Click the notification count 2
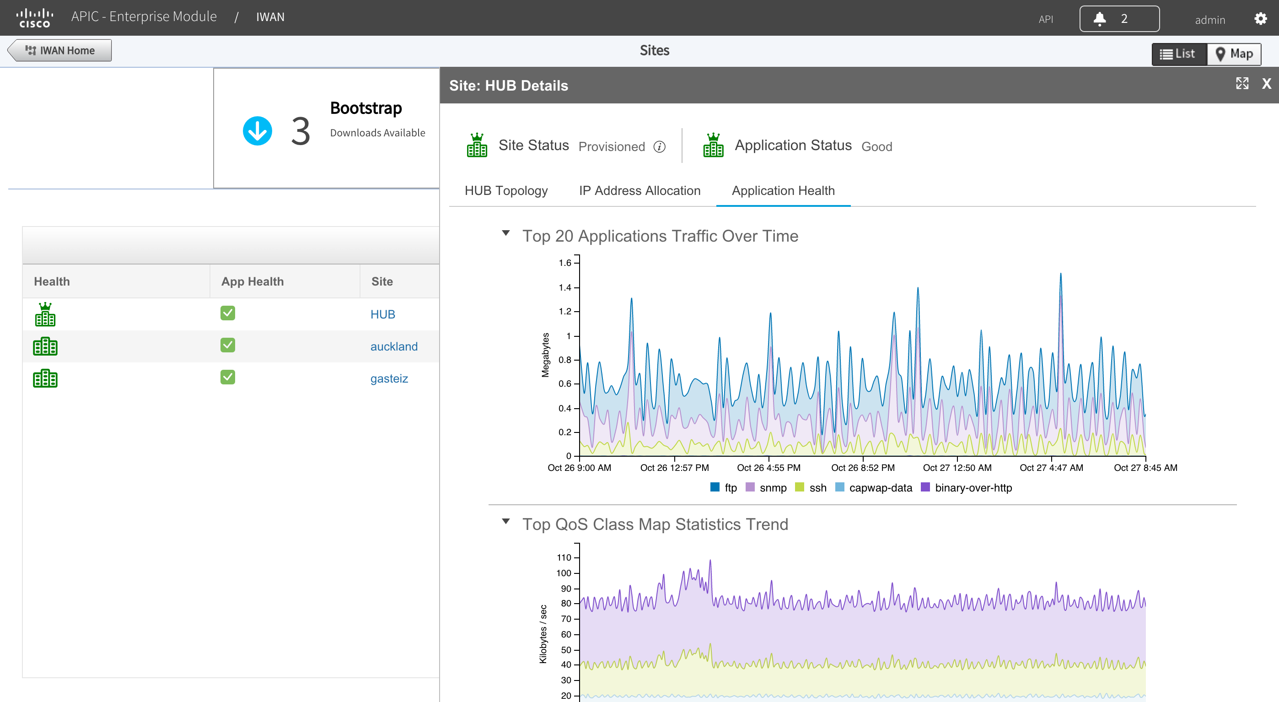1279x702 pixels. click(x=1123, y=19)
